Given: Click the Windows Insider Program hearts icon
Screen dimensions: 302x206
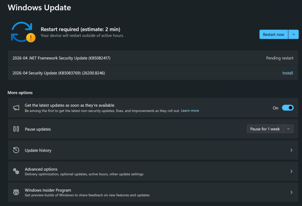Looking at the screenshot, I should pos(16,192).
